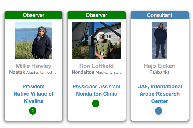
Task: Open Millie Hawley name link
Action: 33,66
